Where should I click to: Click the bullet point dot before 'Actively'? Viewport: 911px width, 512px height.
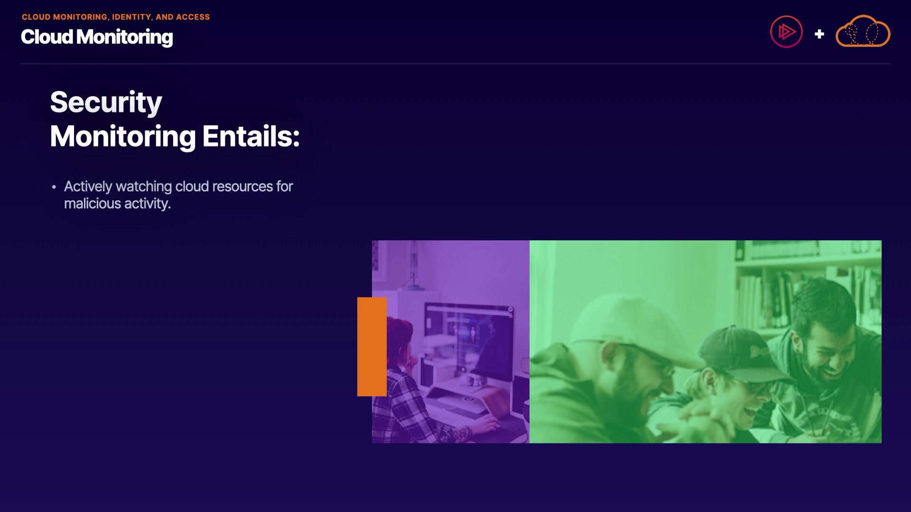(54, 187)
